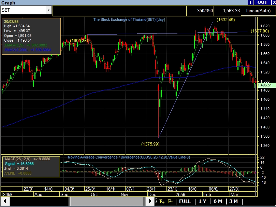
Task: Click the Feb month label on timeline
Action: [x=207, y=194]
